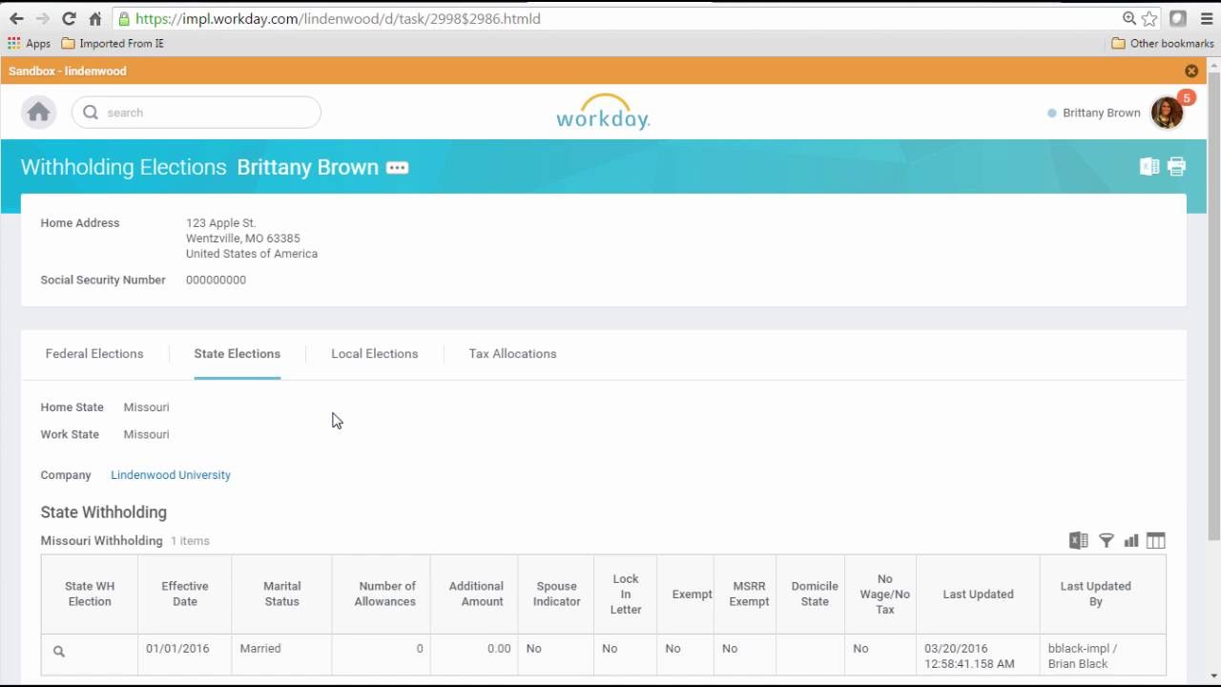Select the Missouri Withholding table title
This screenshot has width=1221, height=687.
(101, 541)
